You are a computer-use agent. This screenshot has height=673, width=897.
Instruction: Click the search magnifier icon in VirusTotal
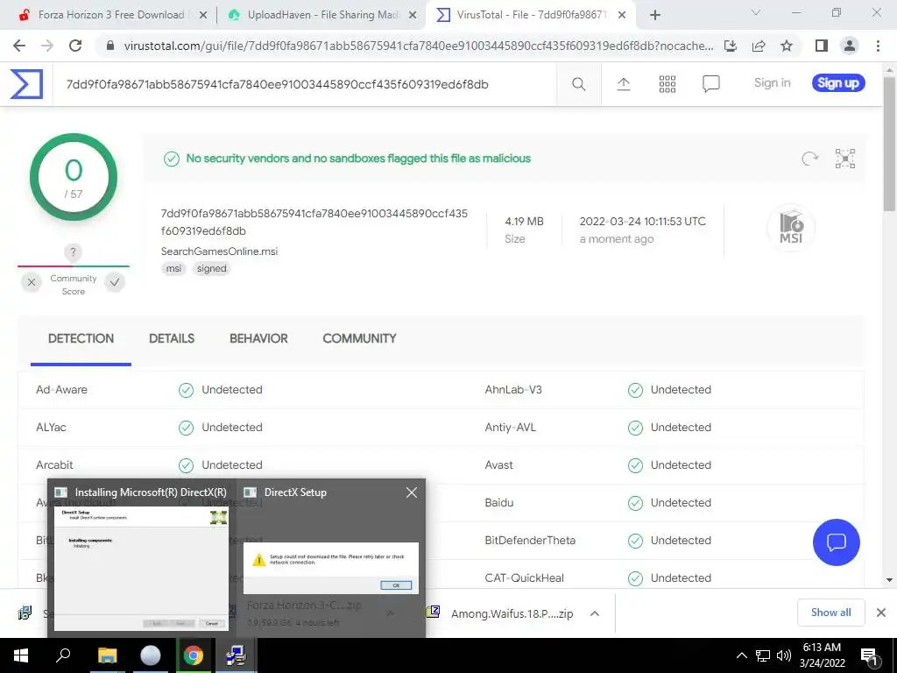pos(578,85)
